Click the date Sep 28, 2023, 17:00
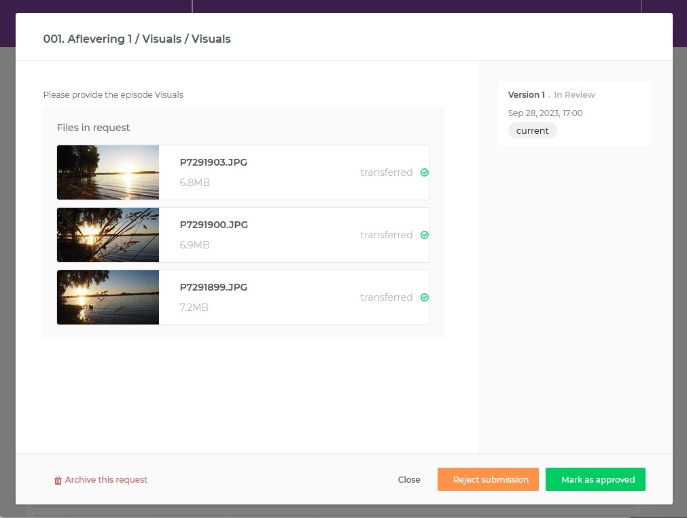 545,113
